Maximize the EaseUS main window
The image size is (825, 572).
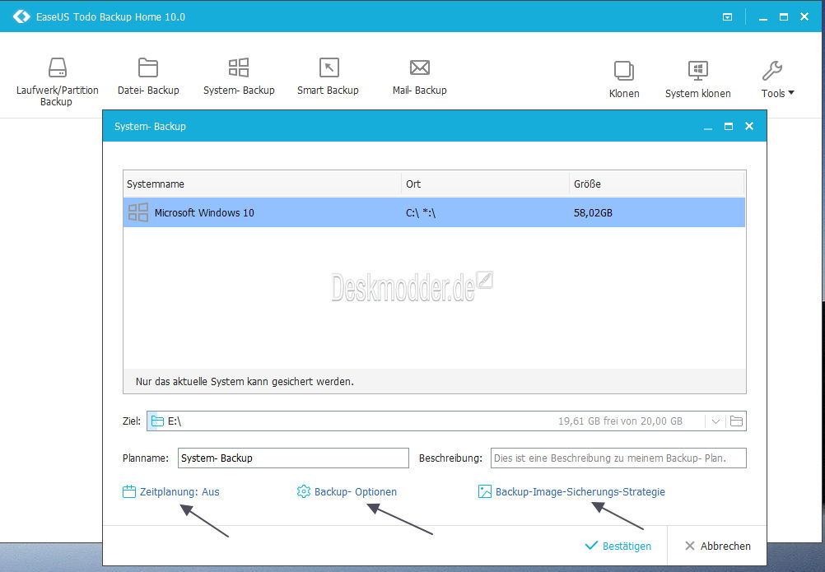click(784, 16)
